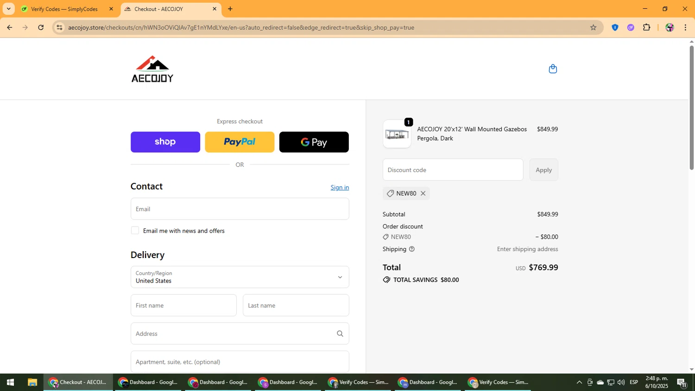Click the First name field
695x391 pixels.
point(183,305)
